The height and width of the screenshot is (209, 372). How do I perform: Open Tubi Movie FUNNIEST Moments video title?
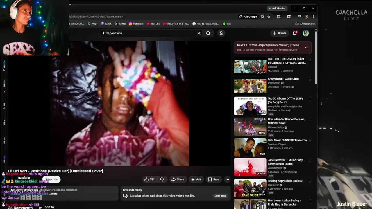[287, 140]
